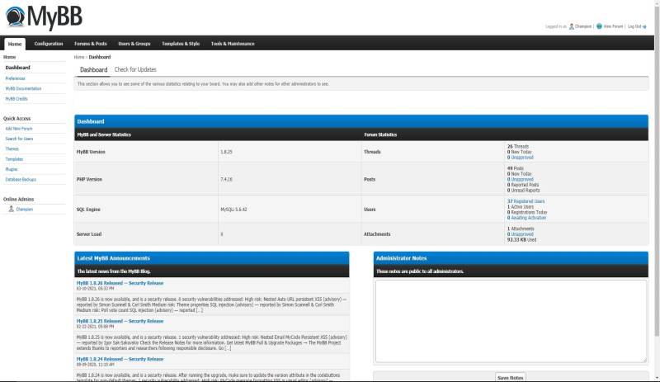The height and width of the screenshot is (382, 660).
Task: Open Plugins from Quick Access
Action: coord(12,169)
